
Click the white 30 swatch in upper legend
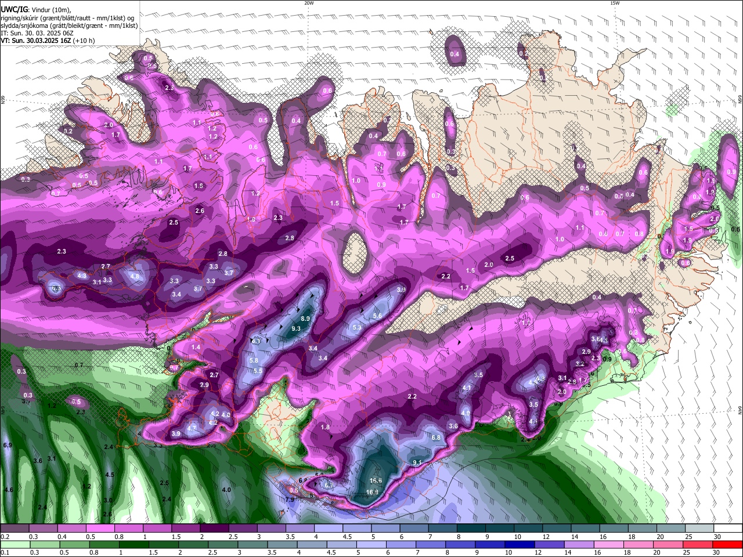(x=727, y=529)
